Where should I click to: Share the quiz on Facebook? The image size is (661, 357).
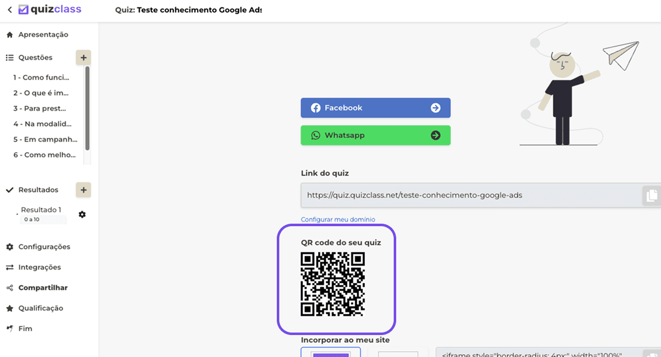[x=376, y=108]
